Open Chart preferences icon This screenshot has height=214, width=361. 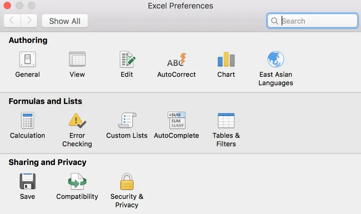point(226,60)
